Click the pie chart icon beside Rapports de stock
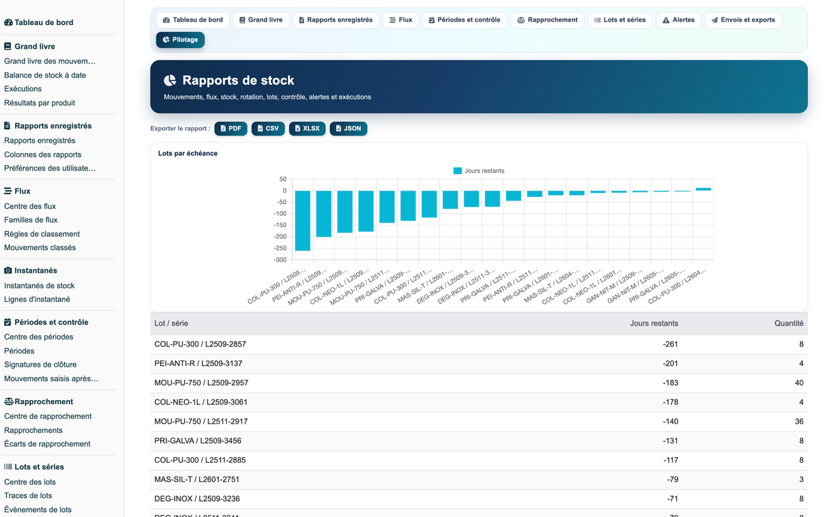Image resolution: width=835 pixels, height=517 pixels. (x=170, y=81)
